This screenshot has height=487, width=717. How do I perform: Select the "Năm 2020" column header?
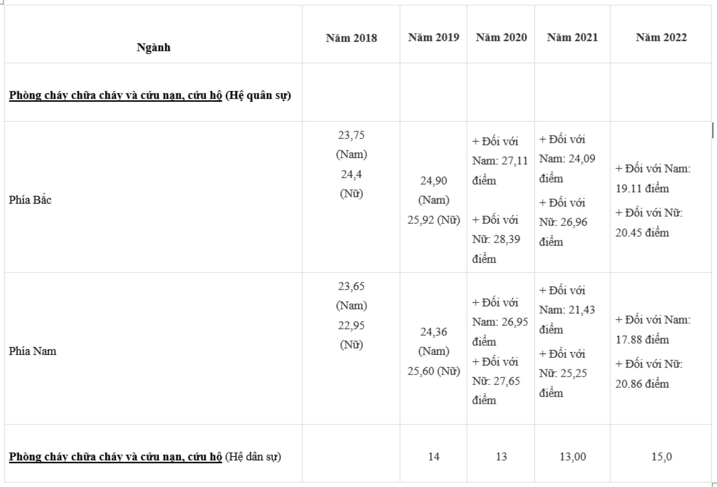[501, 37]
